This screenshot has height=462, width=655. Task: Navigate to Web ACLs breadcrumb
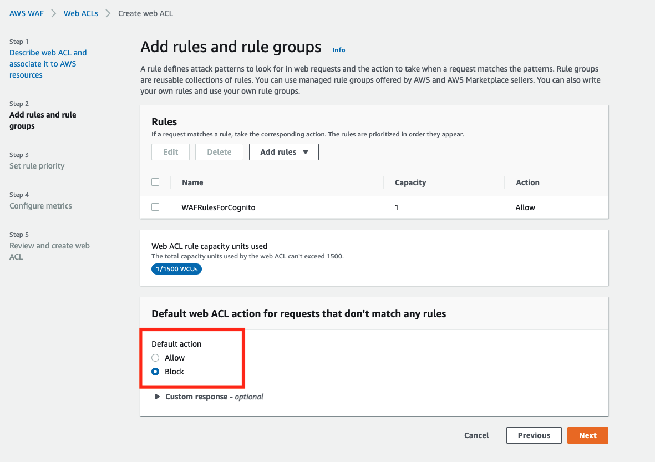click(x=80, y=13)
